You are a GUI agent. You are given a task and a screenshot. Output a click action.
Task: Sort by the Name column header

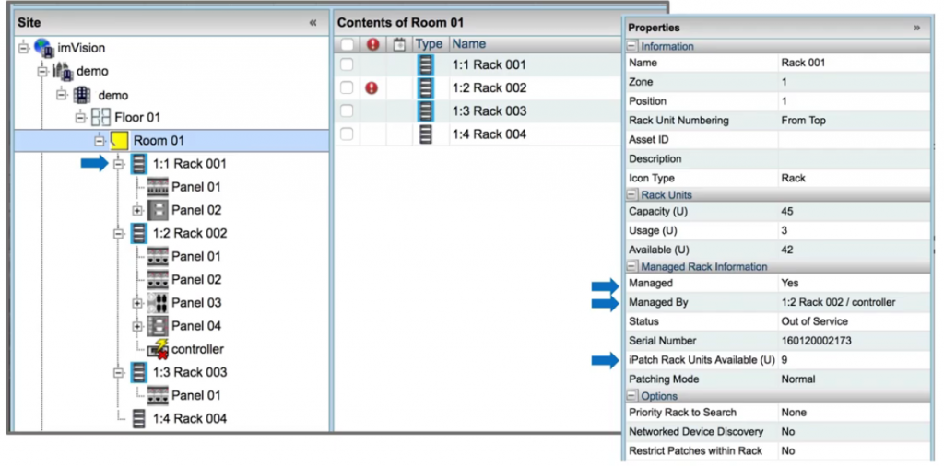coord(469,44)
